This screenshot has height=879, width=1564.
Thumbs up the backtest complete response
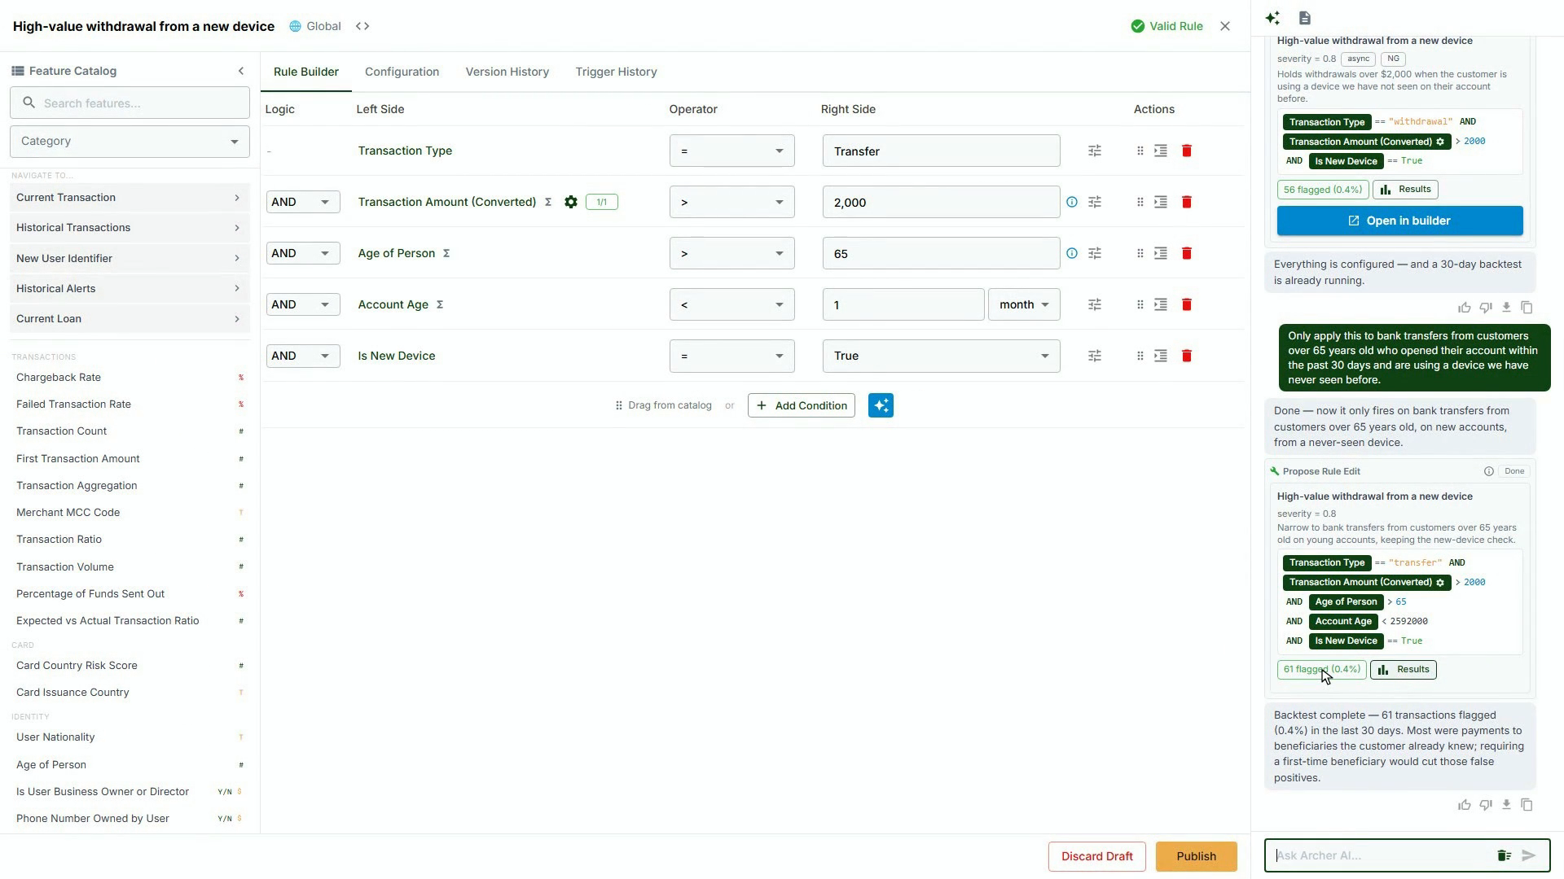1465,805
